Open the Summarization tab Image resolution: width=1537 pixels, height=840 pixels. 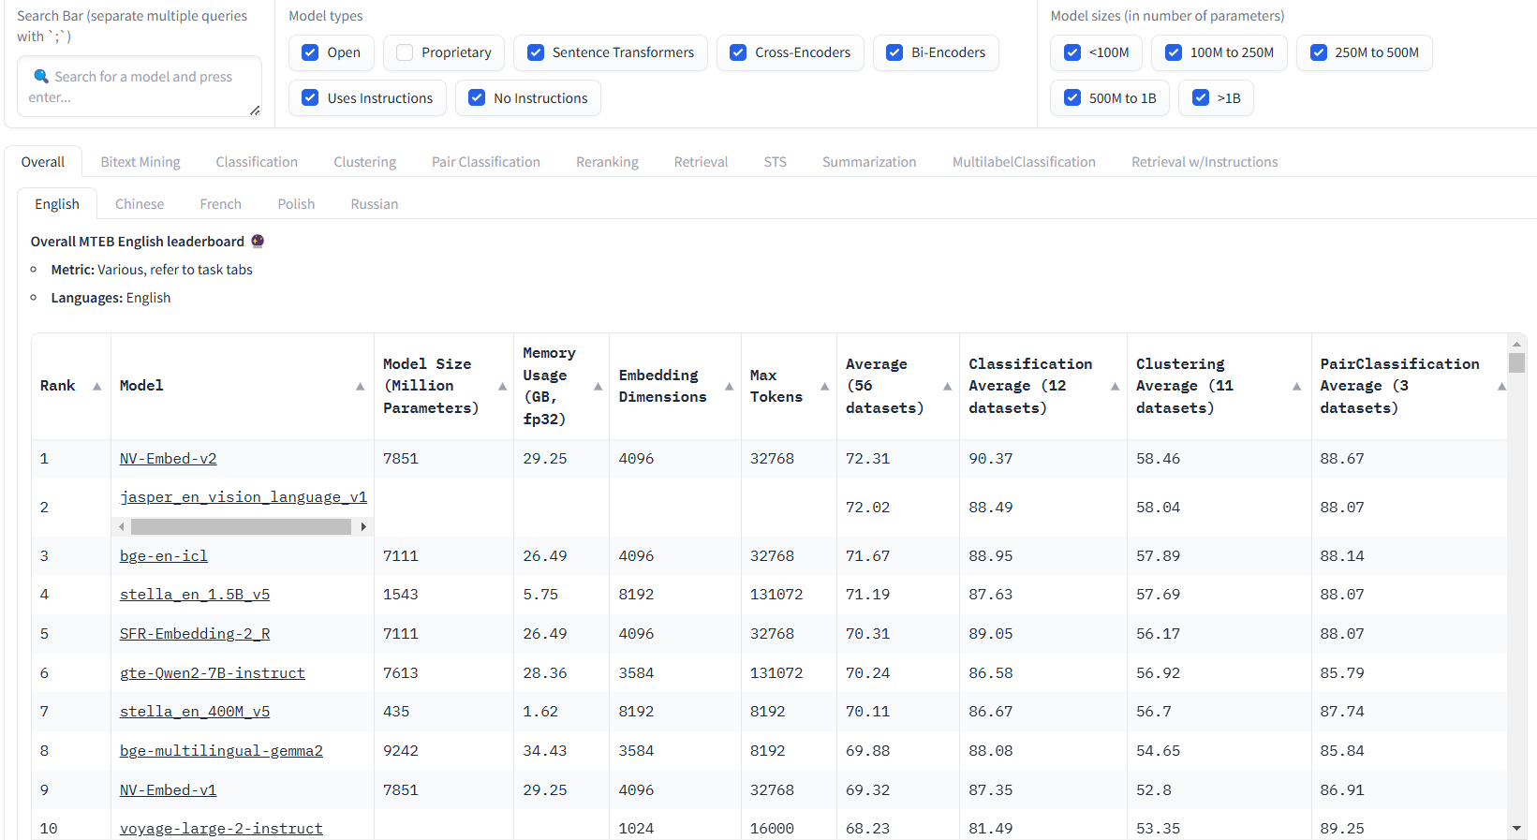(869, 162)
